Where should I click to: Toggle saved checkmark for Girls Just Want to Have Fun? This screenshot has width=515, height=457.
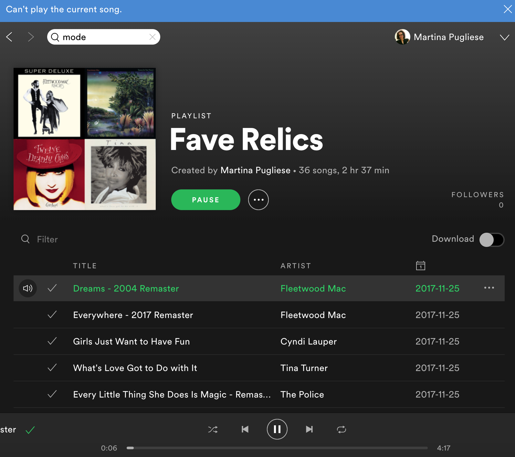(x=52, y=341)
